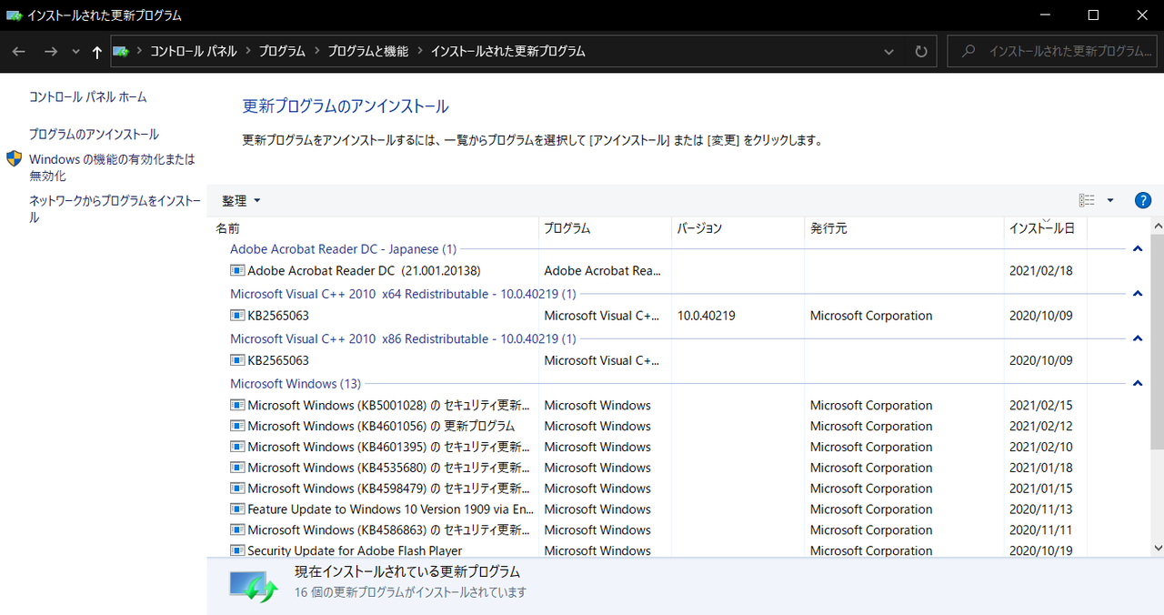Image resolution: width=1164 pixels, height=615 pixels.
Task: Click the scrollbar down arrow
Action: coord(1158,548)
